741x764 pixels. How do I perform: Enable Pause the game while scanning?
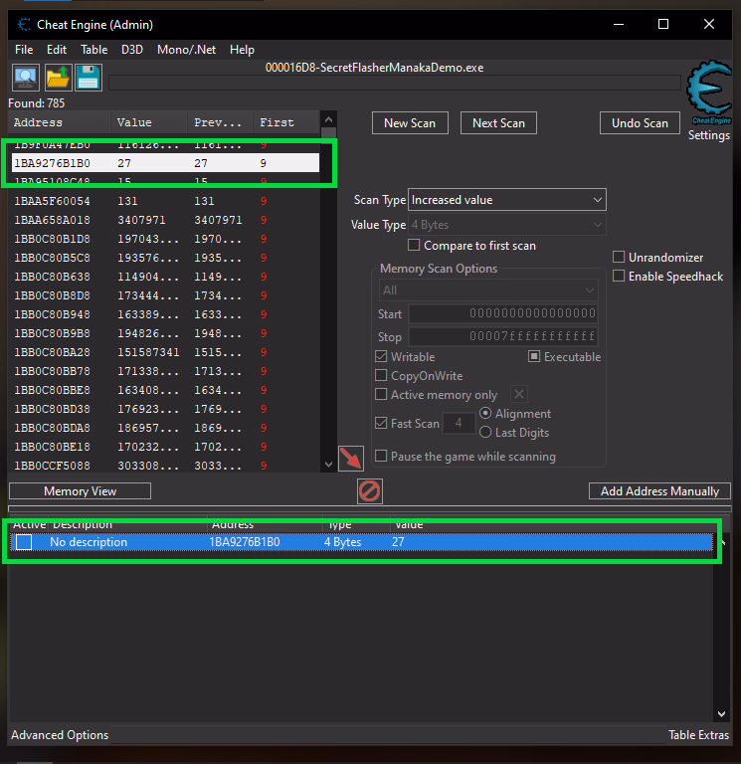(381, 456)
